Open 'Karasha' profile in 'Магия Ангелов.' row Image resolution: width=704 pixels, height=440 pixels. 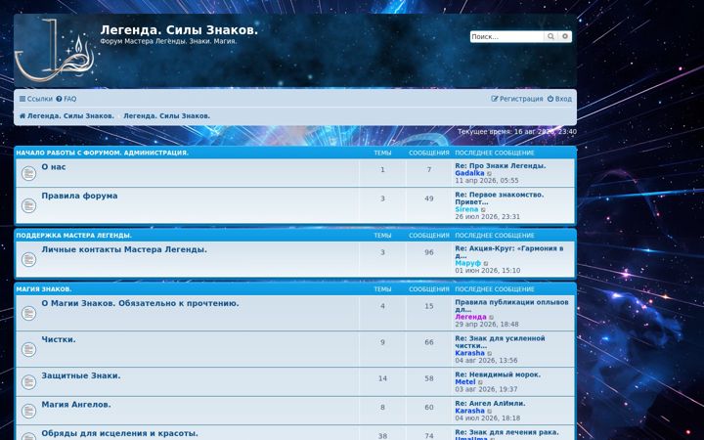[469, 411]
